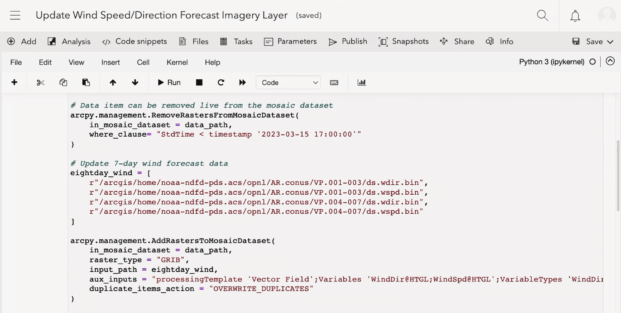This screenshot has height=313, width=621.
Task: Open the cell type Code dropdown
Action: [x=288, y=83]
